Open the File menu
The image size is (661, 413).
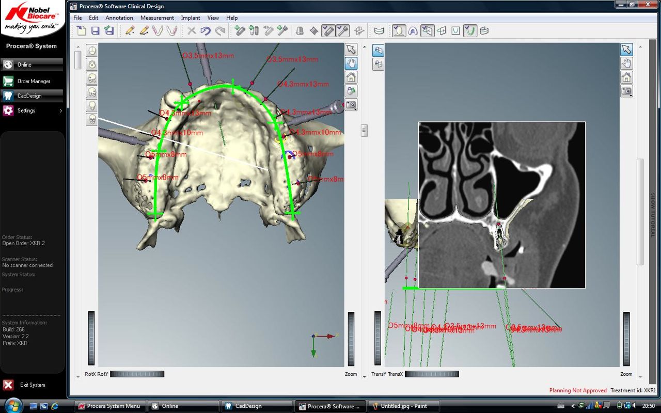(x=78, y=18)
